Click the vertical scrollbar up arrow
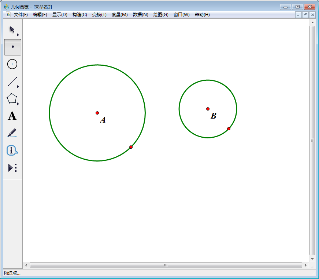 pos(312,22)
